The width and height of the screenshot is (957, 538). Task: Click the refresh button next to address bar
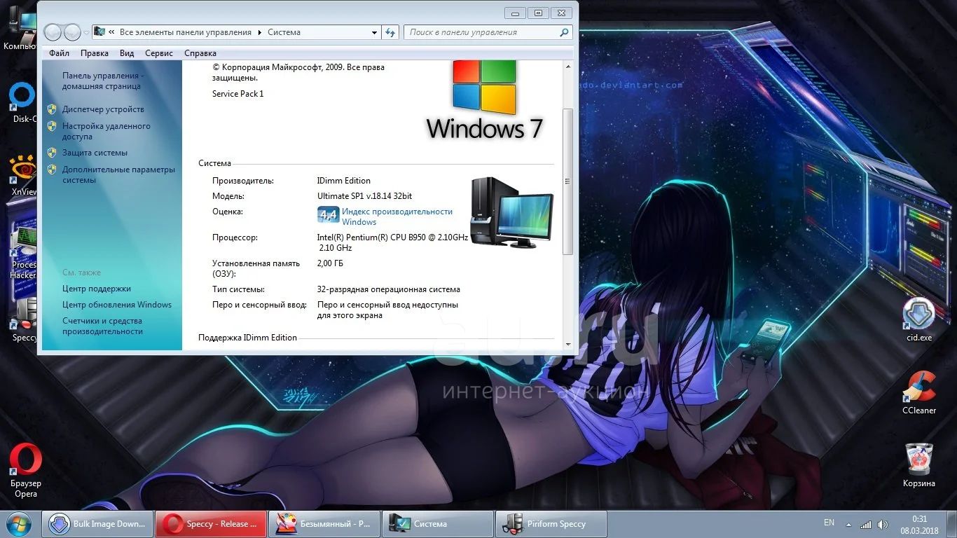tap(391, 32)
